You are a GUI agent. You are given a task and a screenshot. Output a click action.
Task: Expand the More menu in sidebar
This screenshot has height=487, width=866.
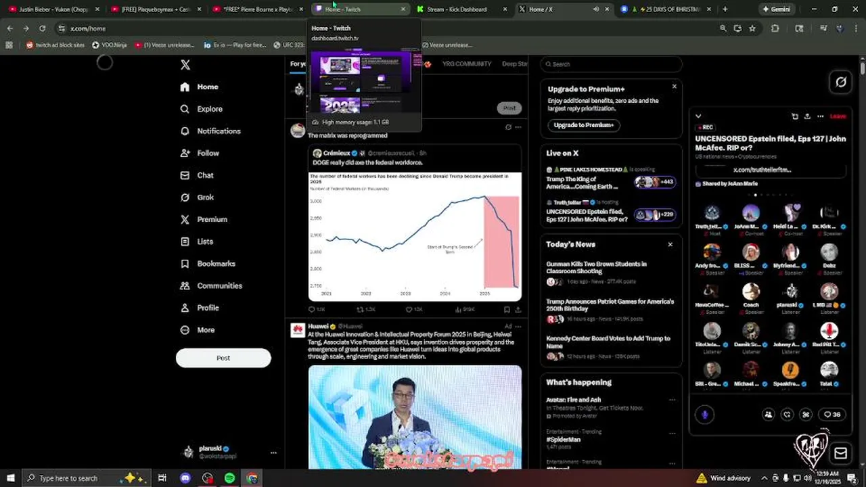198,330
